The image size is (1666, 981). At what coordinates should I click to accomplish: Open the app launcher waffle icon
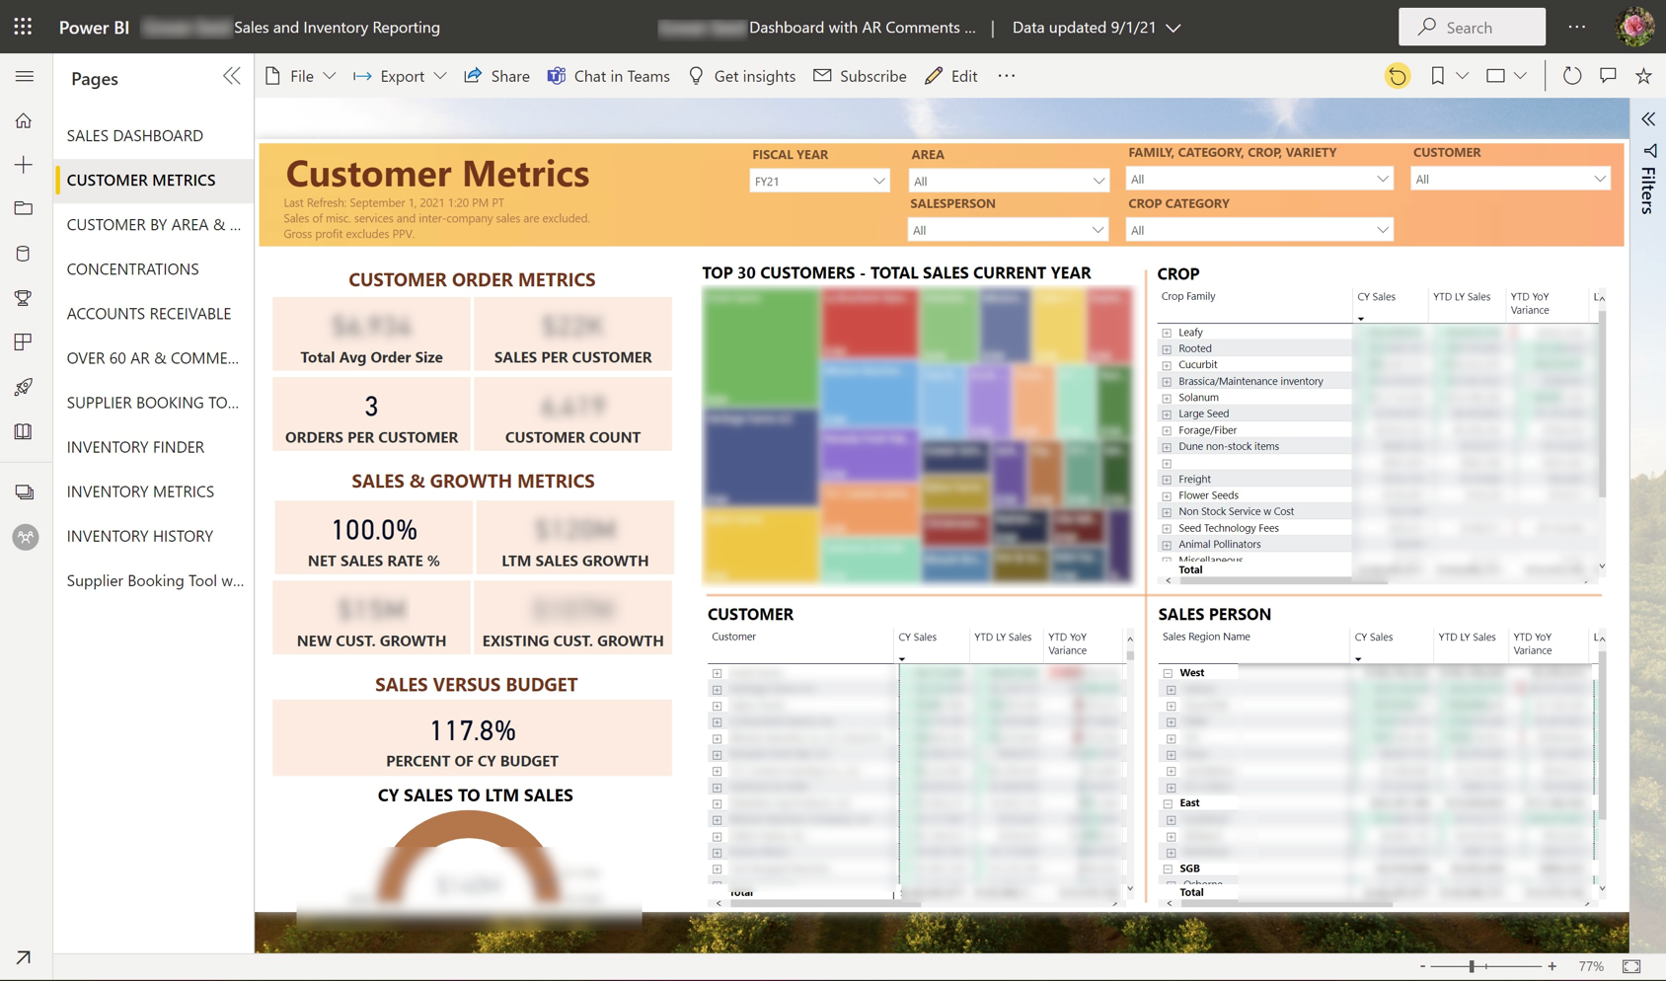(23, 27)
